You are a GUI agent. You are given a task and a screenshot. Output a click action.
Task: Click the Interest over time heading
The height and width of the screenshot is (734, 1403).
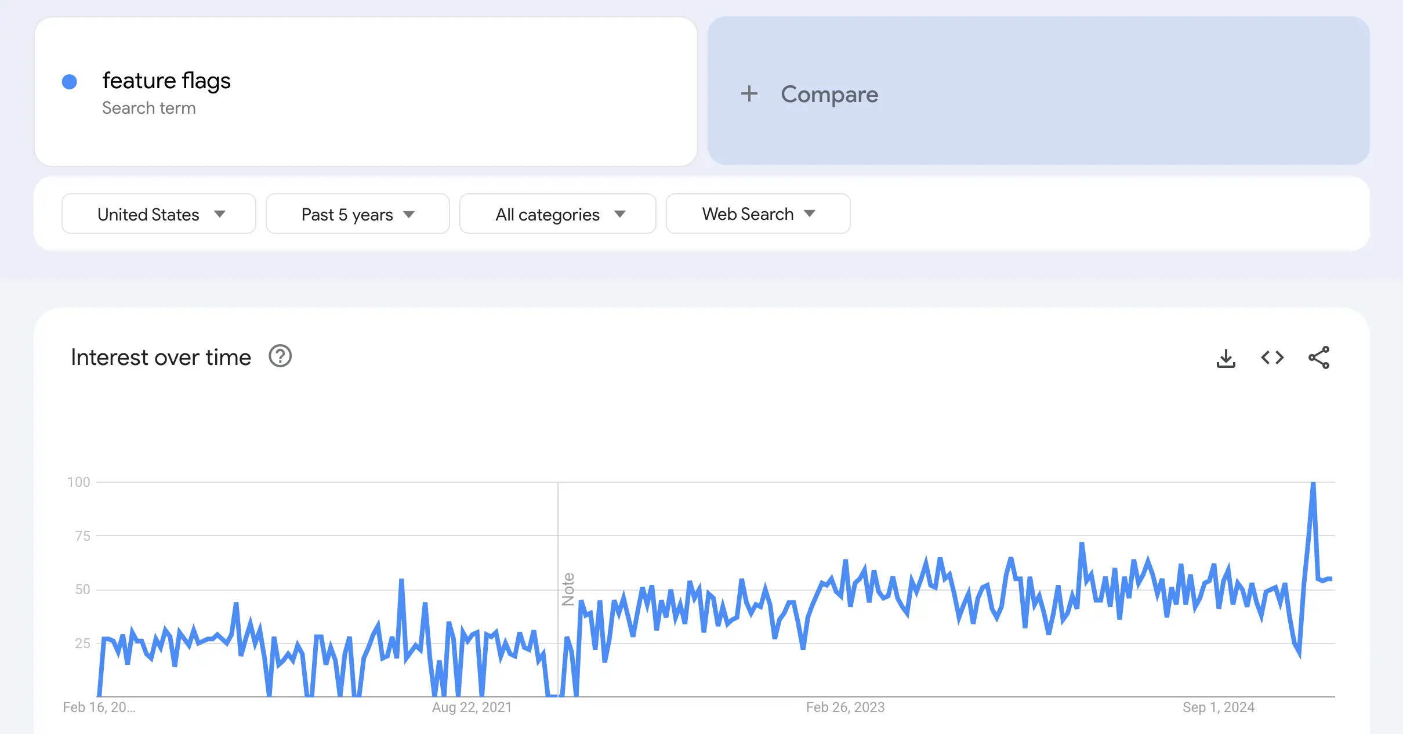tap(161, 357)
